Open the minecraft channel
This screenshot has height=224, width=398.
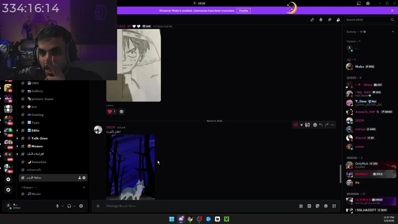pos(53,170)
